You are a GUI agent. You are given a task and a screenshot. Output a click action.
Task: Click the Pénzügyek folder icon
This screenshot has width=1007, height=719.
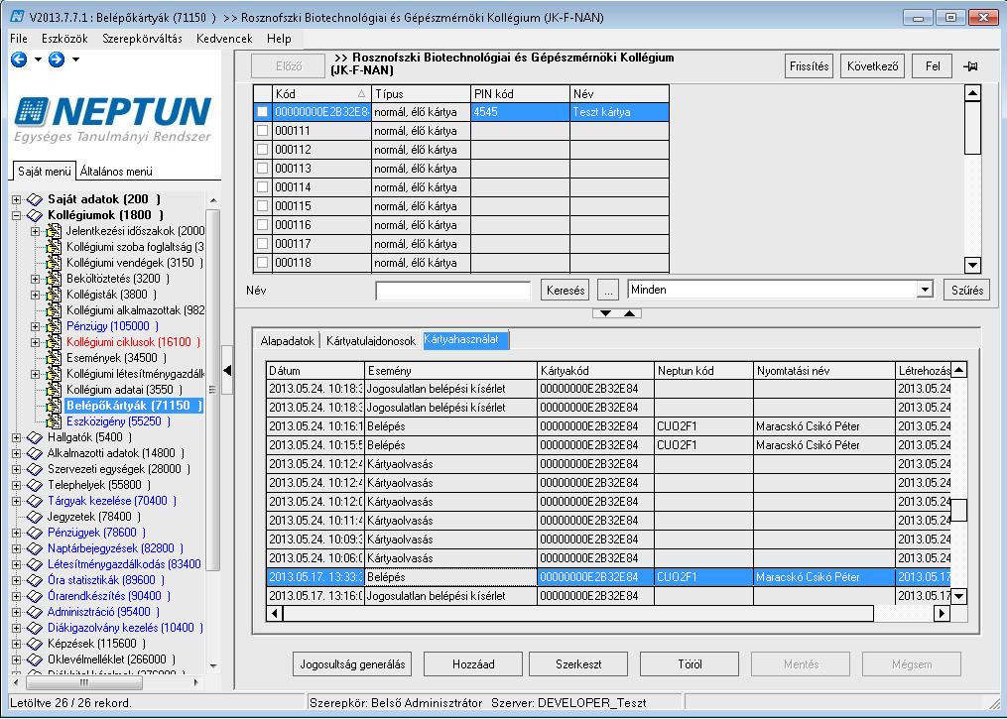[x=34, y=533]
